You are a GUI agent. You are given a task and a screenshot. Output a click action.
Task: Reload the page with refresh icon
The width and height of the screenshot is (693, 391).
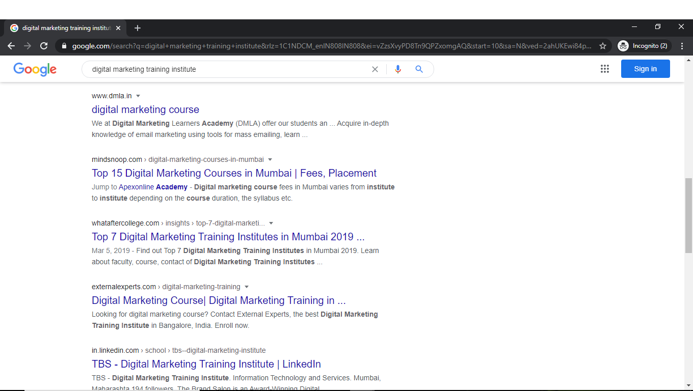tap(44, 46)
